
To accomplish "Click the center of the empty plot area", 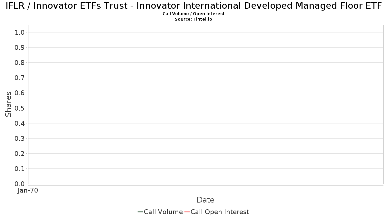I will pyautogui.click(x=205, y=104).
